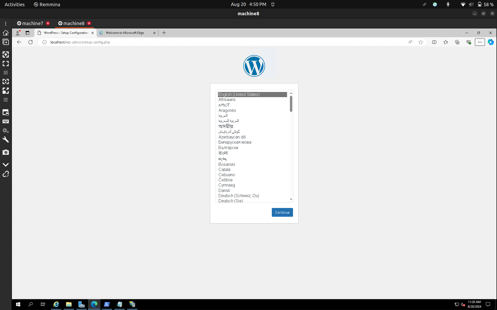Switch to Welcome to Microsoft Edge tab
The width and height of the screenshot is (497, 310).
[125, 33]
